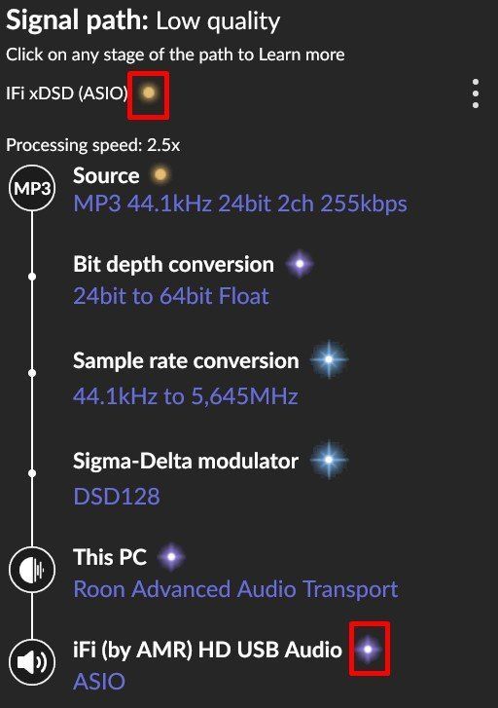Click the MP3 source format icon
Image resolution: width=498 pixels, height=708 pixels.
(x=32, y=188)
